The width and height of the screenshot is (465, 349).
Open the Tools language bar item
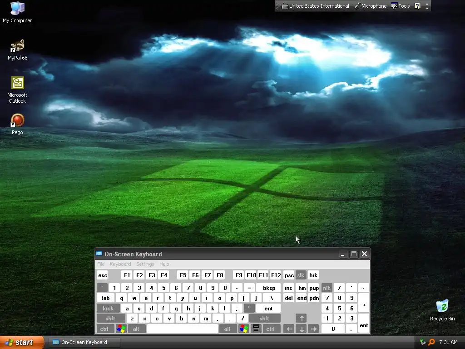401,6
